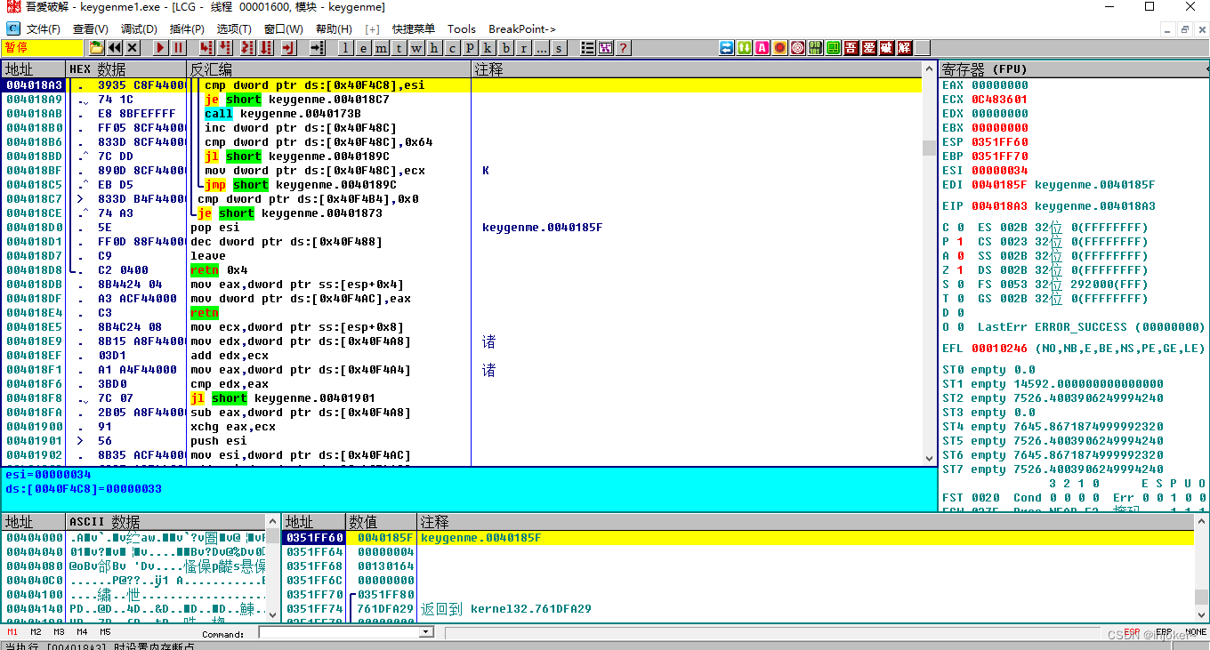
Task: Open the 窗口(W) menu
Action: tap(284, 29)
